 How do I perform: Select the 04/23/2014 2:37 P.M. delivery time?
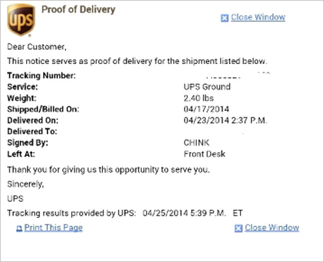point(226,120)
